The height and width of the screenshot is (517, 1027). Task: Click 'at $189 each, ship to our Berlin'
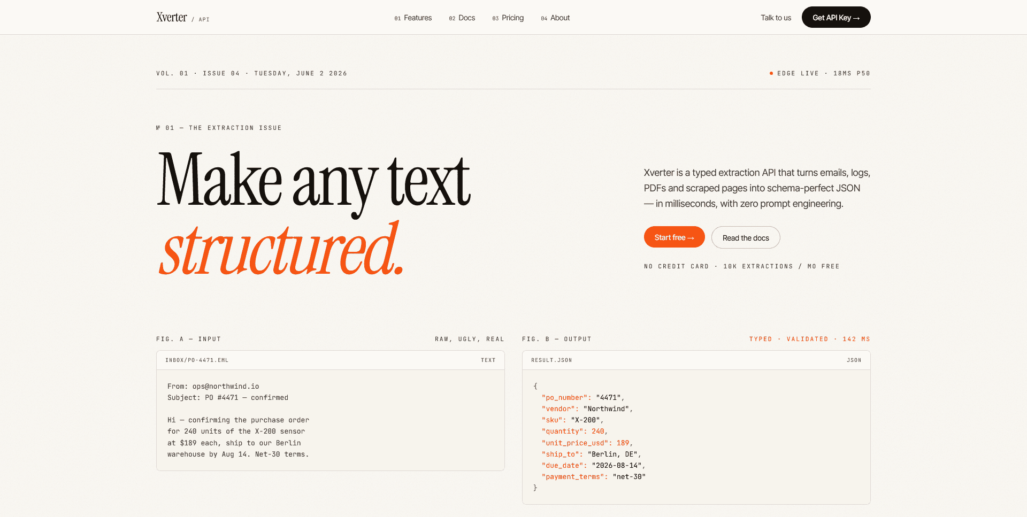point(234,443)
